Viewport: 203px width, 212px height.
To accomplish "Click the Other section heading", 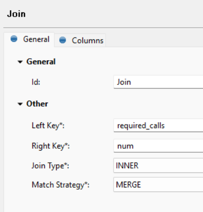I will coord(37,104).
